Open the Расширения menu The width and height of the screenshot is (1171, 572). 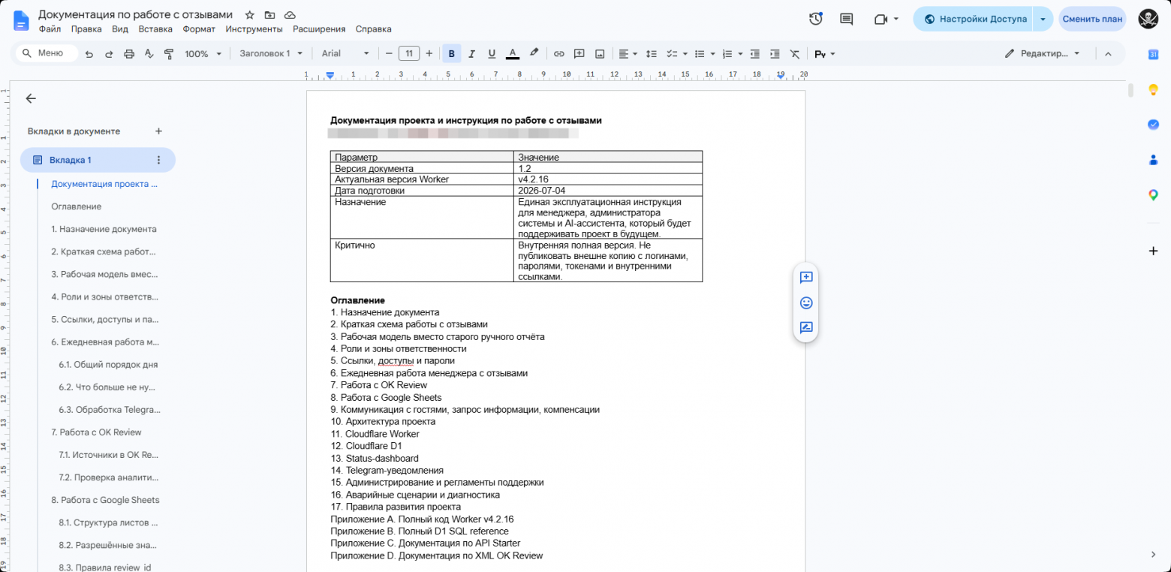pos(319,29)
